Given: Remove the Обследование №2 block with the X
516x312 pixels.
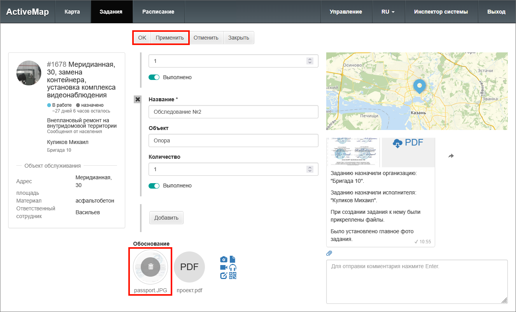Looking at the screenshot, I should 137,99.
